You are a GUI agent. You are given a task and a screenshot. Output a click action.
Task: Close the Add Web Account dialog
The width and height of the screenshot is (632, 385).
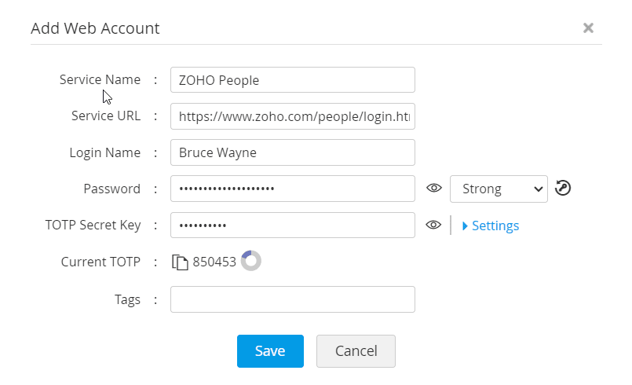[588, 28]
